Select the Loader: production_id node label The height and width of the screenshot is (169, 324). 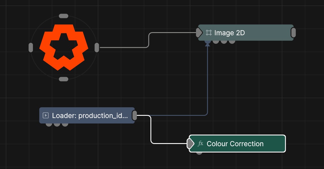point(90,116)
